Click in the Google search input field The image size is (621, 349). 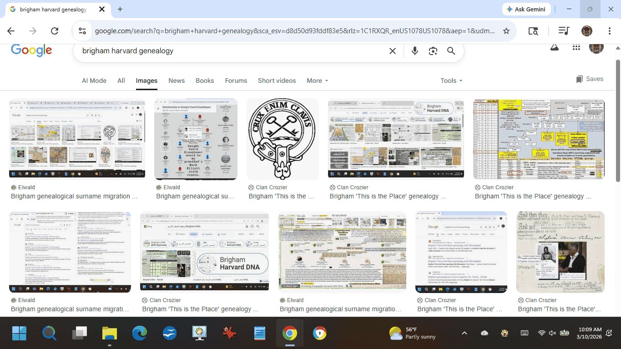227,51
